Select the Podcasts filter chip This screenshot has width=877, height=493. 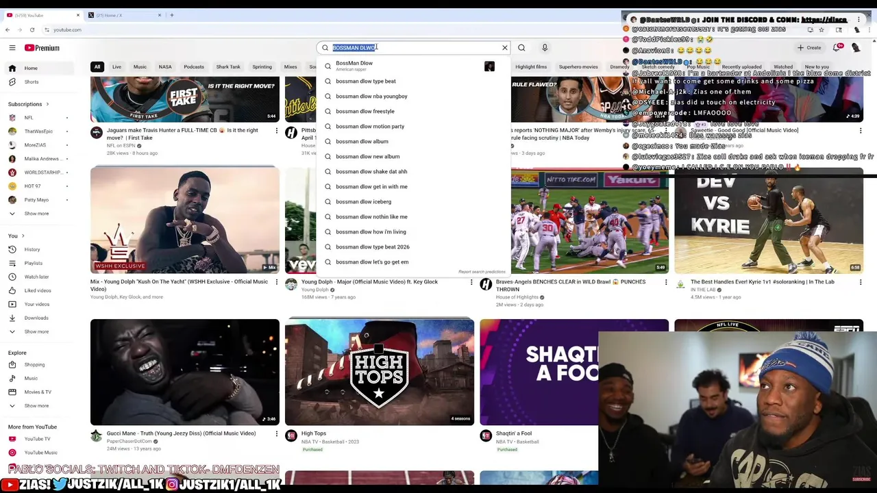pyautogui.click(x=194, y=67)
